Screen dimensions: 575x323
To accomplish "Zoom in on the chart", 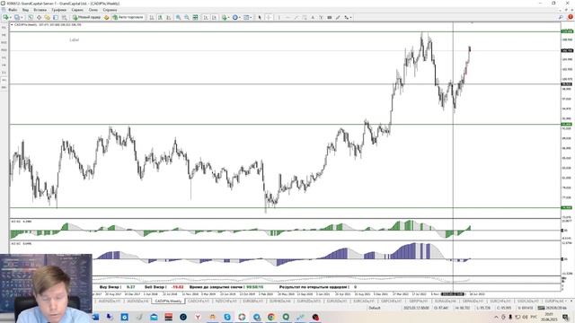I will (x=178, y=17).
